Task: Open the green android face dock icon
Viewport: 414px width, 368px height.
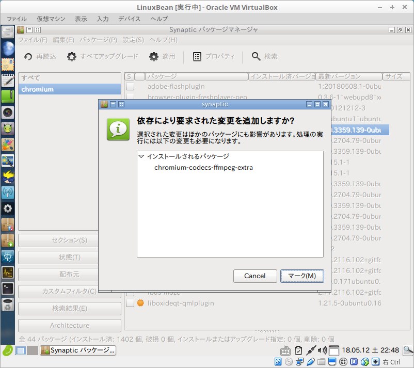Action: click(8, 129)
